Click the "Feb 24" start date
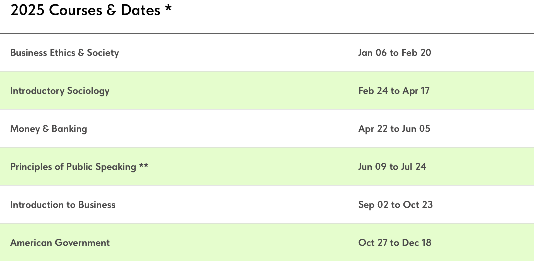Image resolution: width=534 pixels, height=261 pixels. [373, 91]
